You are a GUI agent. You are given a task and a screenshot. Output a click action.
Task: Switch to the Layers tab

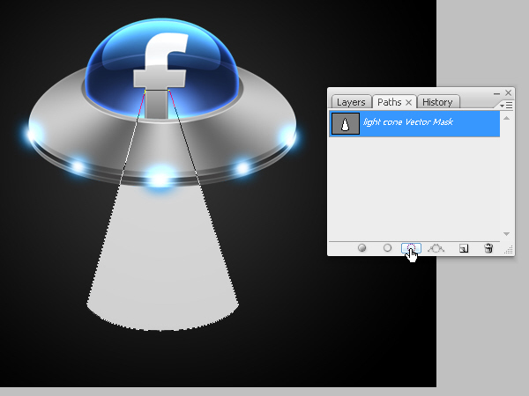coord(351,102)
